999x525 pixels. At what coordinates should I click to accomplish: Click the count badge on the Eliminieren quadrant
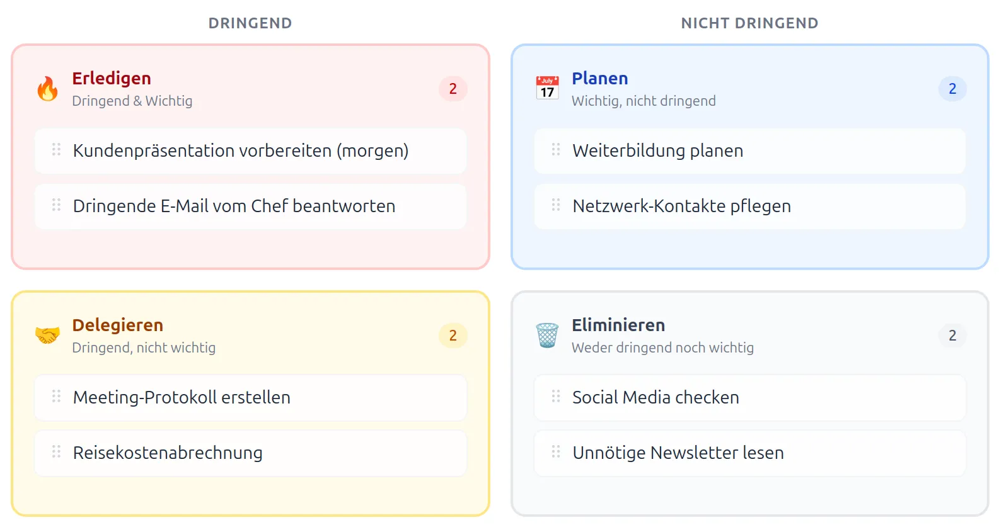coord(952,336)
